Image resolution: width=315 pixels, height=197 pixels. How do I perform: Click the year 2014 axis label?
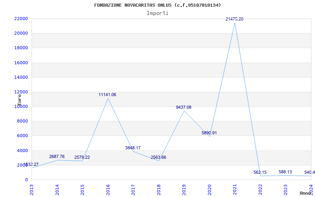(57, 190)
